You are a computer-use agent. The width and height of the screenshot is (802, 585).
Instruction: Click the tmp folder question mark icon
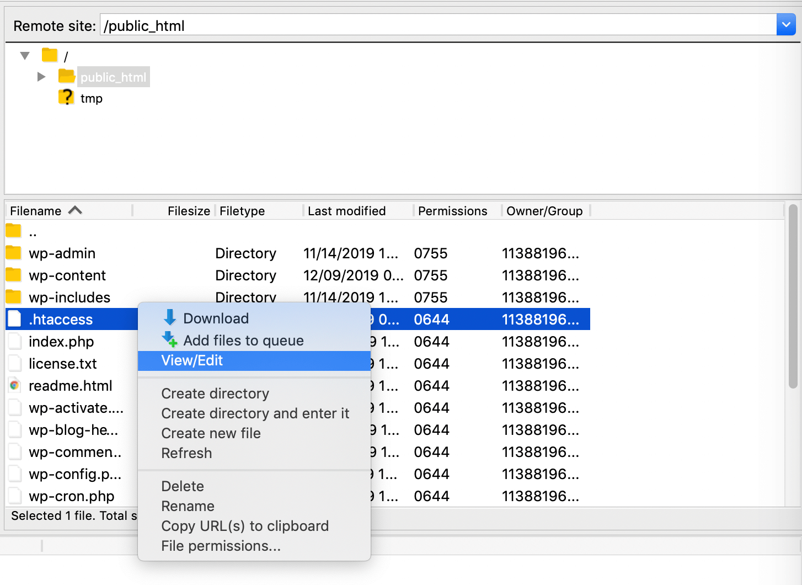point(66,97)
